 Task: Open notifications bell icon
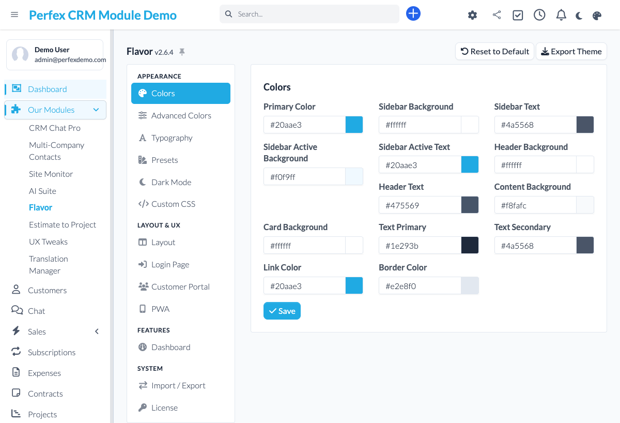[561, 15]
